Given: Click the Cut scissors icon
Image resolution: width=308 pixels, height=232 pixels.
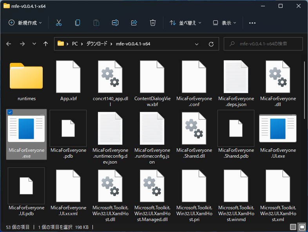Looking at the screenshot, I should [x=58, y=23].
